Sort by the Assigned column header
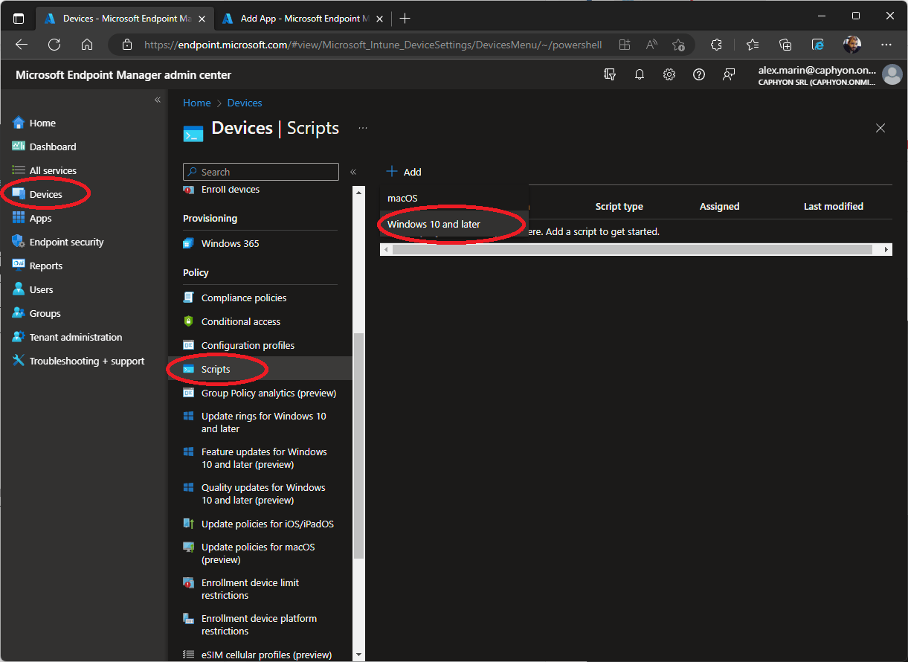Viewport: 908px width, 662px height. pos(719,206)
